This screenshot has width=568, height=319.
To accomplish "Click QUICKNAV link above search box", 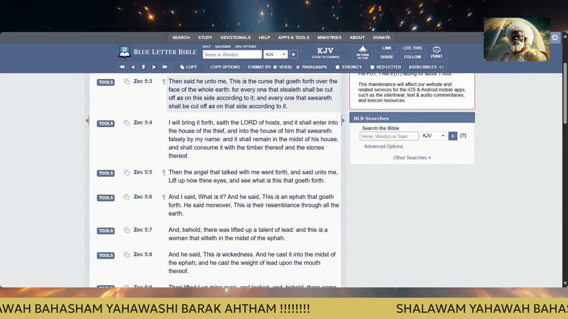I will coord(223,47).
